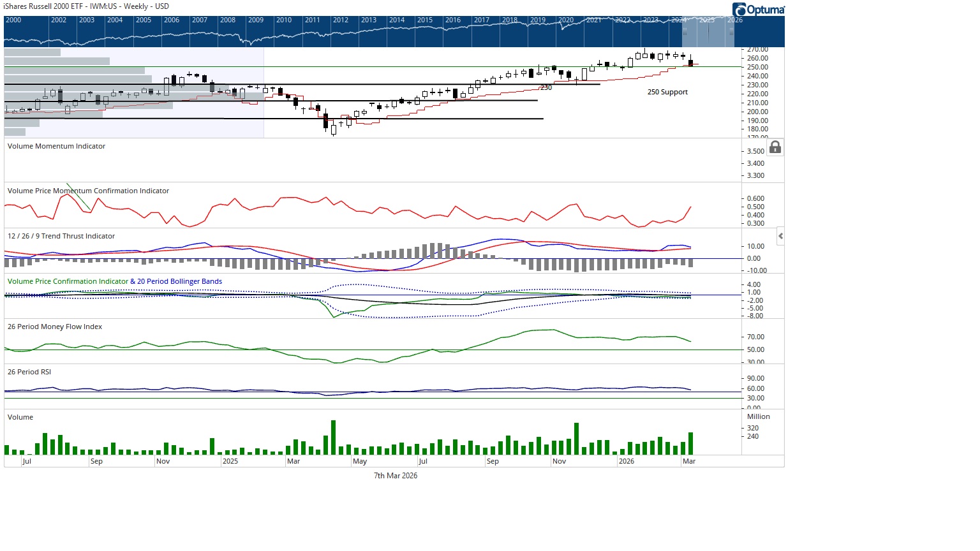Click the 12 / 26 / 9 Trend Thrust Indicator label
980x551 pixels.
click(61, 236)
